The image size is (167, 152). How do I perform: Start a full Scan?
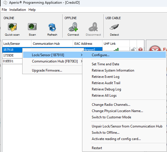tap(32, 30)
